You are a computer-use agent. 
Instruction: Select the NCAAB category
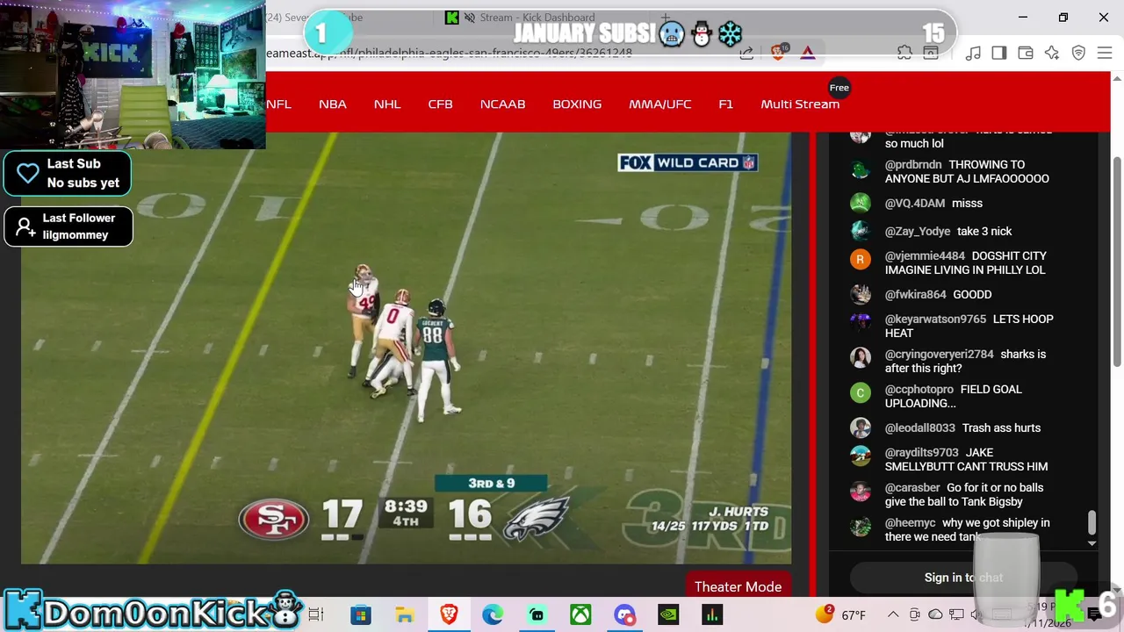coord(502,104)
